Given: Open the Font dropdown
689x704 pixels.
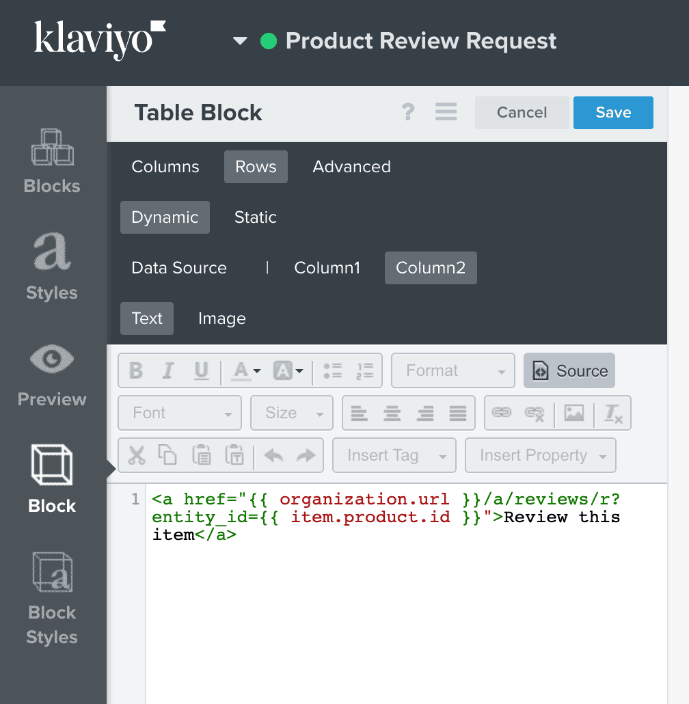Looking at the screenshot, I should (x=180, y=413).
